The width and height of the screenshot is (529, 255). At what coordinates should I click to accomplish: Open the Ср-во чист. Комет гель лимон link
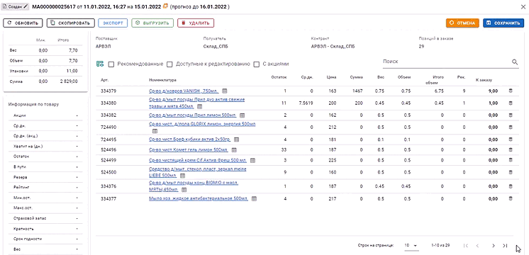coord(189,150)
